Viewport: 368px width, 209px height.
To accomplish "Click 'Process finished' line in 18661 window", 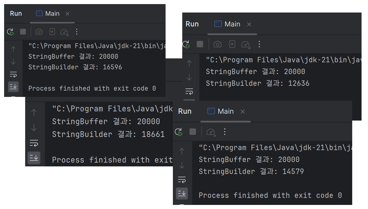I will click(113, 160).
